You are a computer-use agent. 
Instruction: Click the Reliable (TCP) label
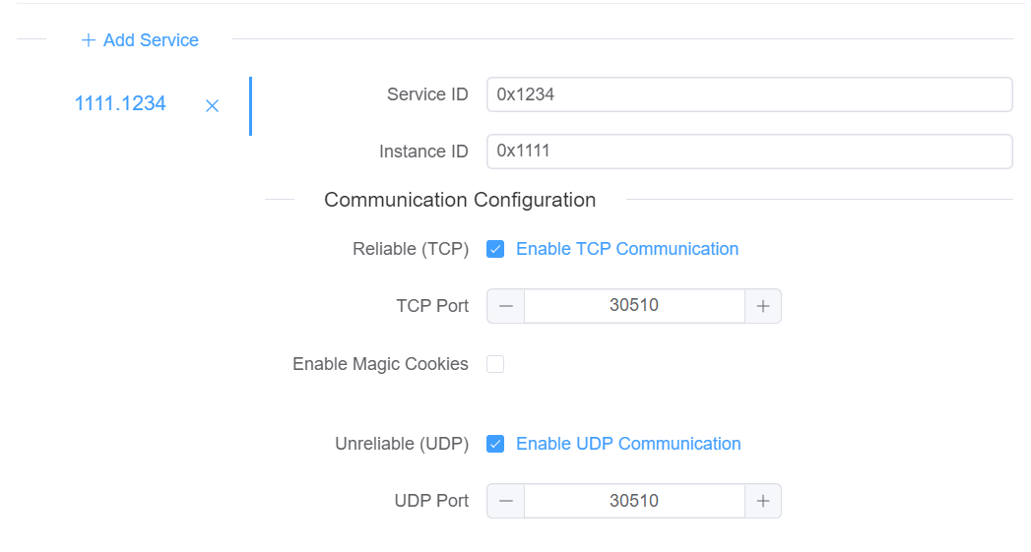pos(411,249)
